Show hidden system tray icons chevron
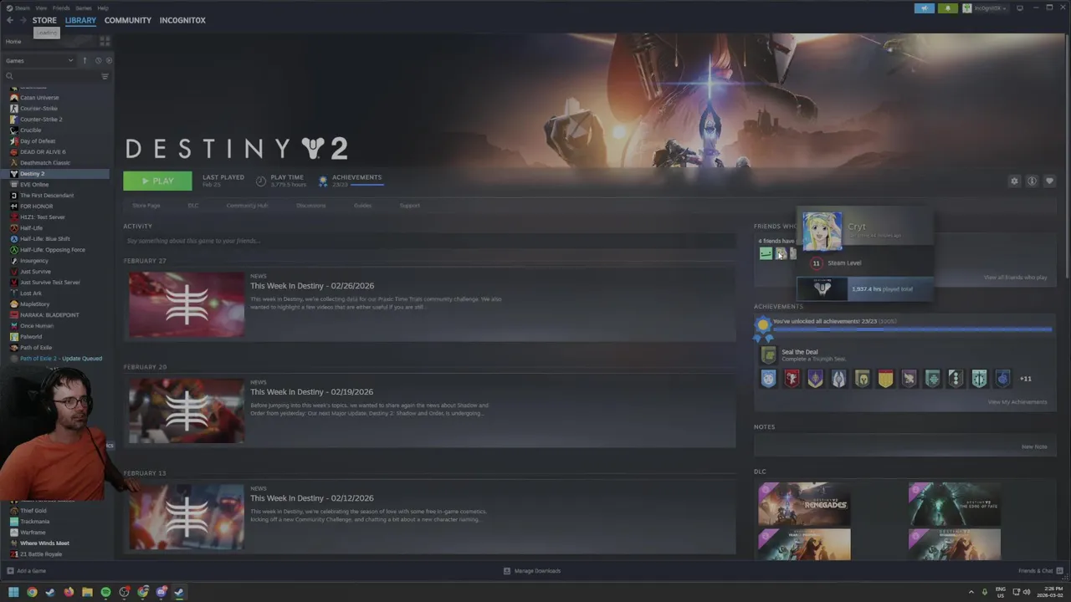1071x602 pixels. [971, 592]
